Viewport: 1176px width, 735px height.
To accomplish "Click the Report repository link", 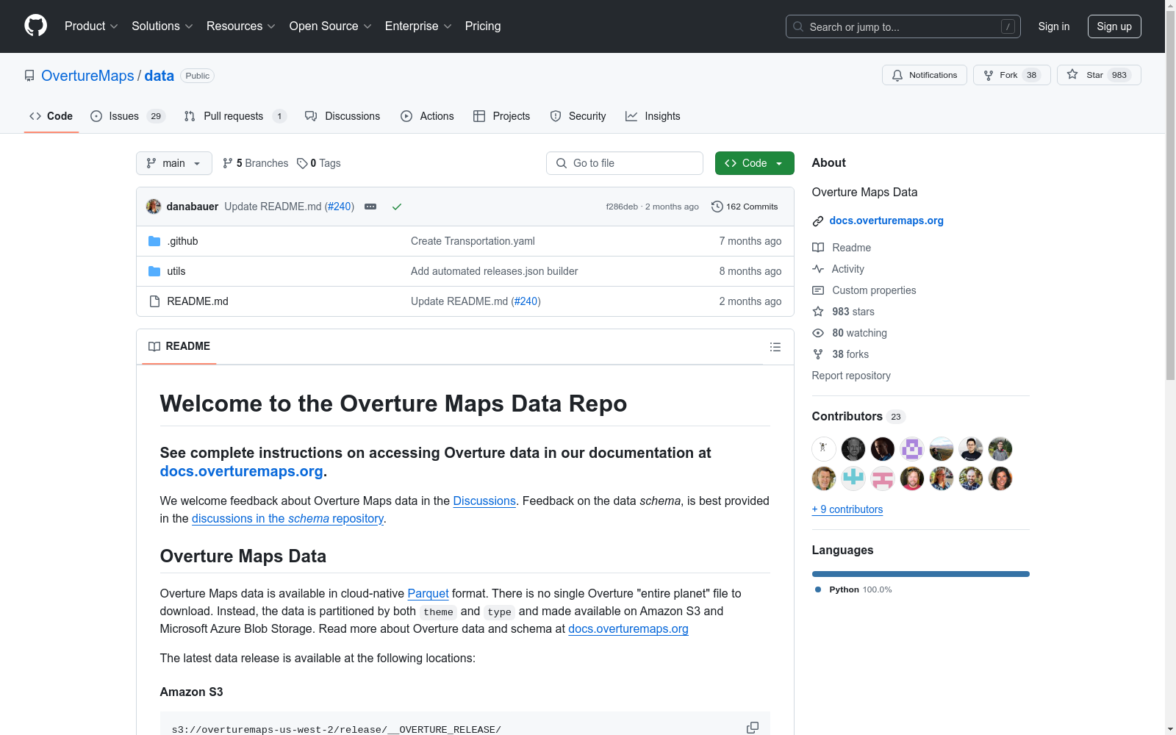I will pyautogui.click(x=851, y=376).
